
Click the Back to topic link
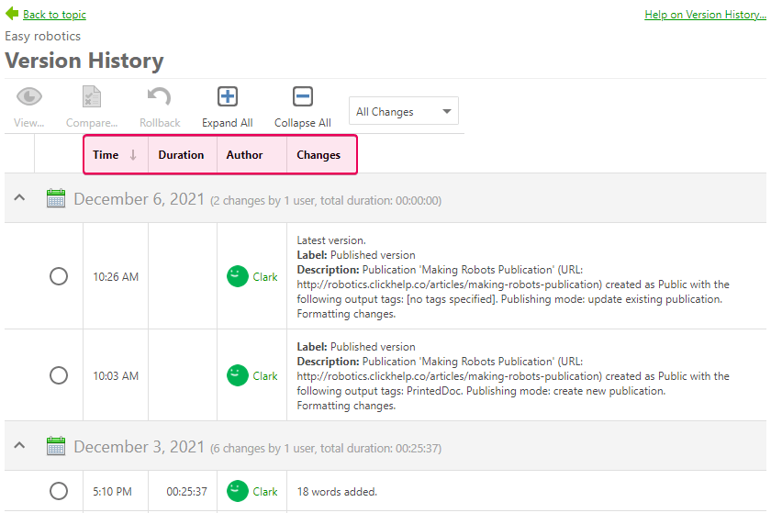[x=54, y=15]
